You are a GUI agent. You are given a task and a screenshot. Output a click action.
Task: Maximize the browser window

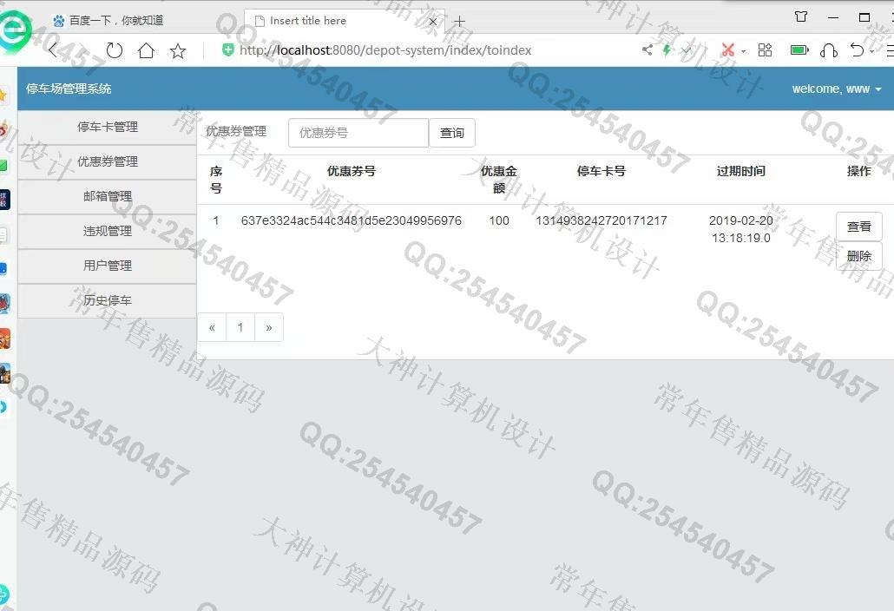tap(864, 17)
